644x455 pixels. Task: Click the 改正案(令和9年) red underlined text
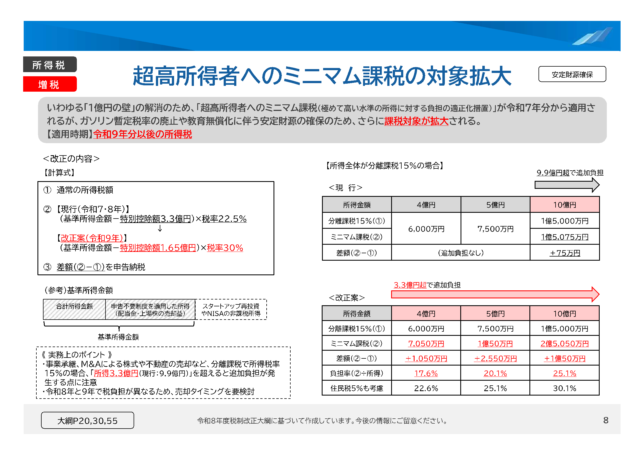[92, 238]
